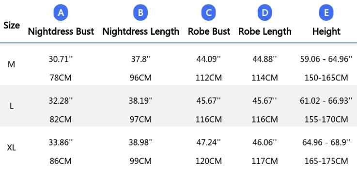Click the M size row label
The image size is (357, 176).
tap(12, 65)
